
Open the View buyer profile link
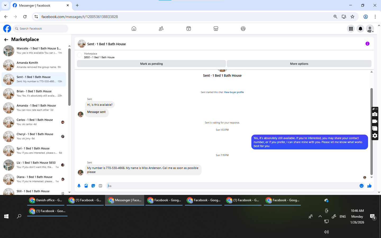[234, 92]
